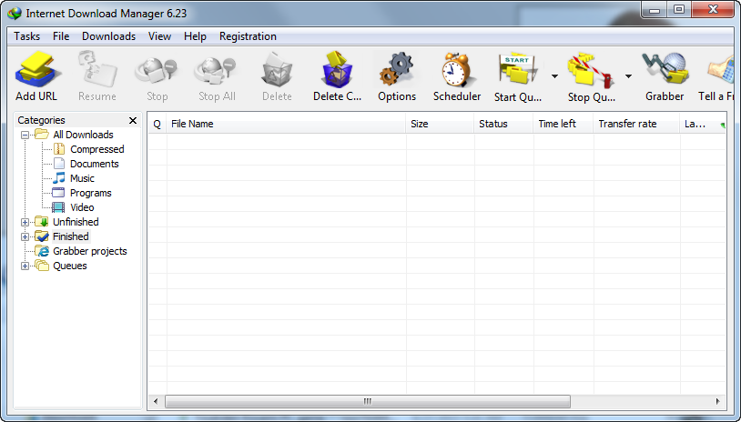741x422 pixels.
Task: Open the Help menu
Action: pos(195,36)
